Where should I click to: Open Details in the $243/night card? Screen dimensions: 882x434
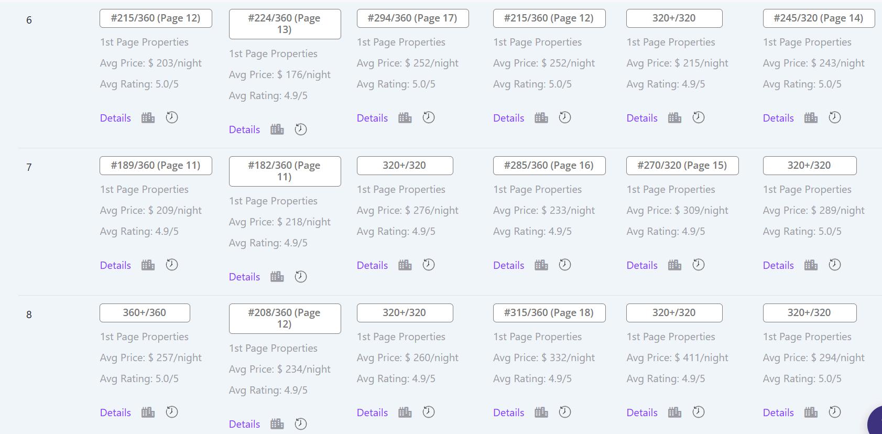(778, 118)
